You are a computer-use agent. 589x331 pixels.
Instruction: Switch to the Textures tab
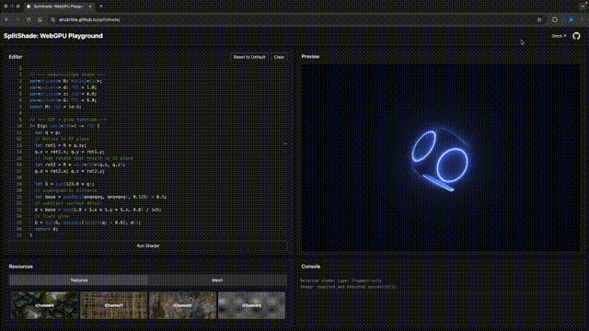tap(78, 280)
